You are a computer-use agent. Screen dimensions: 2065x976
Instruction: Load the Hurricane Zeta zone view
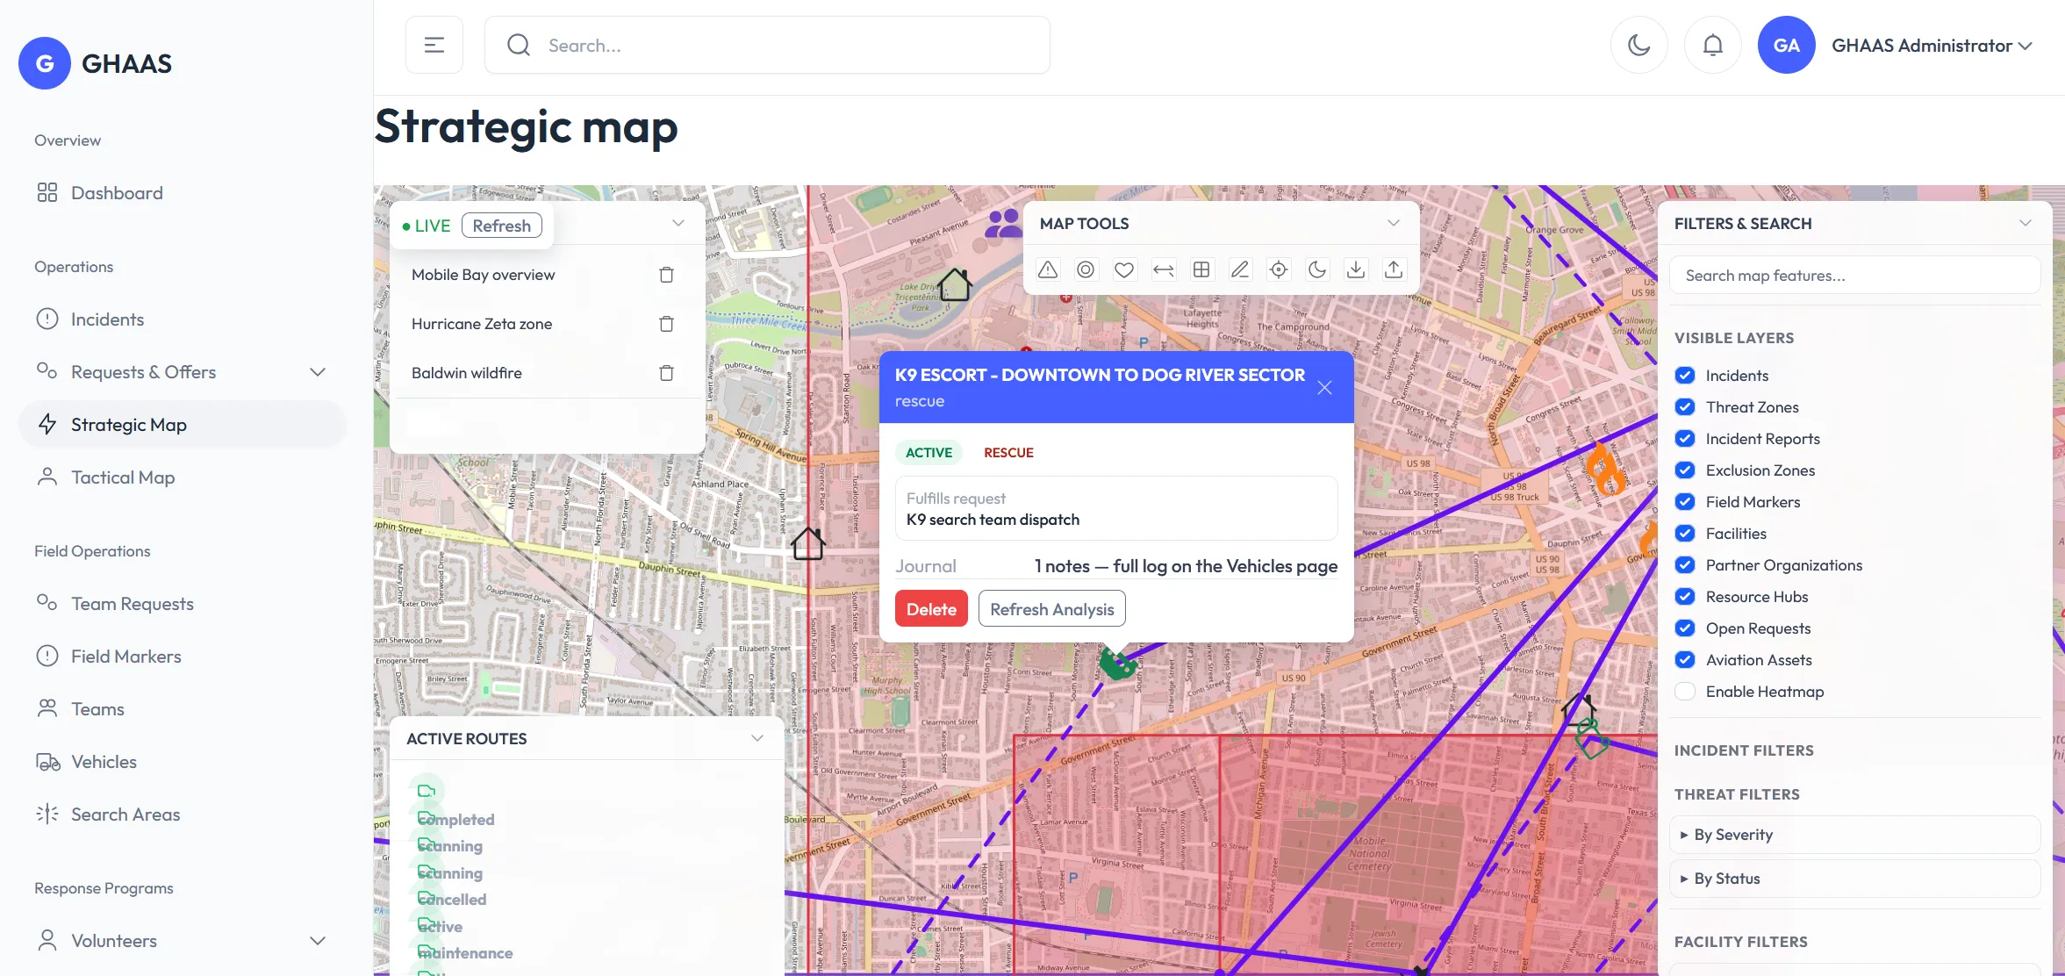coord(481,324)
